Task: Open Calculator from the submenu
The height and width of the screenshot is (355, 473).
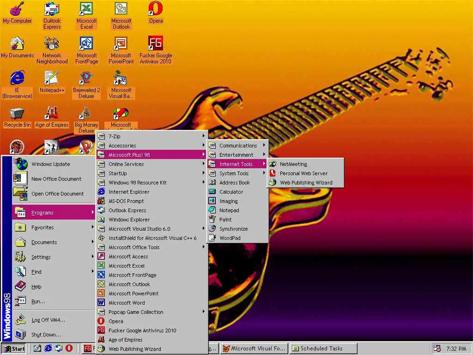Action: [237, 192]
